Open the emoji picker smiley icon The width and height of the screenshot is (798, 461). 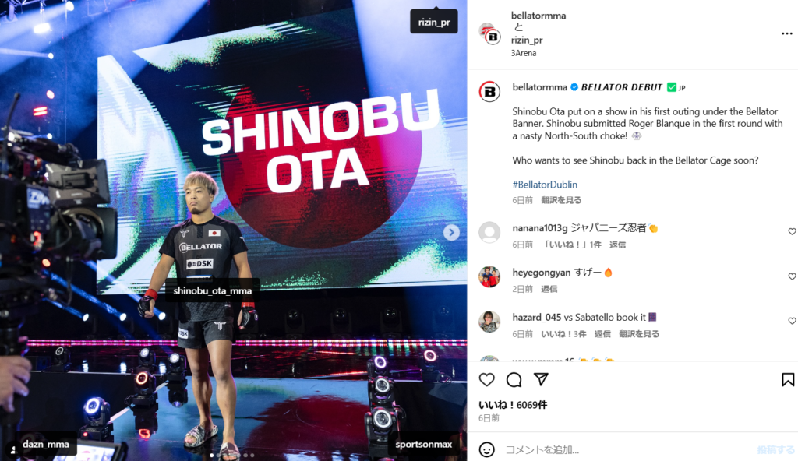(486, 449)
